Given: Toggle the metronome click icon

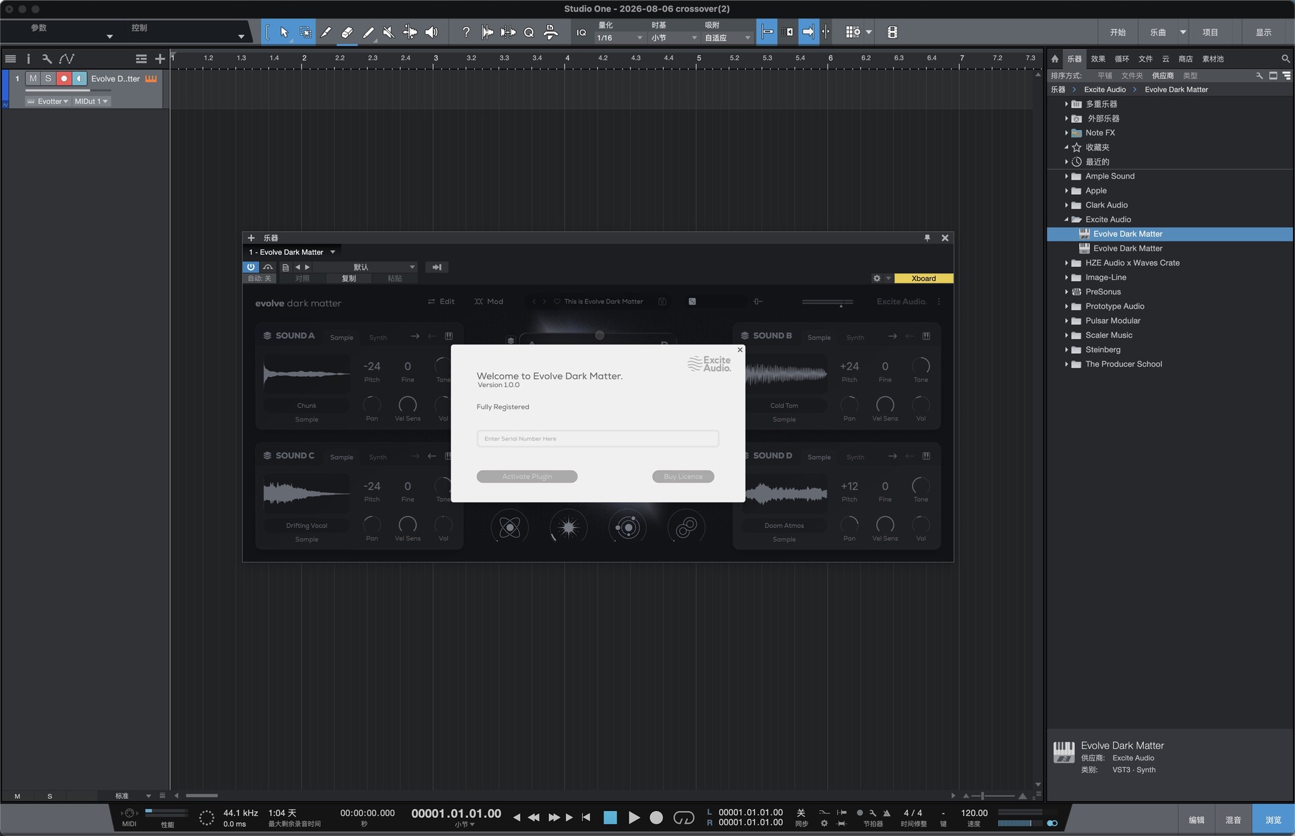Looking at the screenshot, I should point(887,812).
